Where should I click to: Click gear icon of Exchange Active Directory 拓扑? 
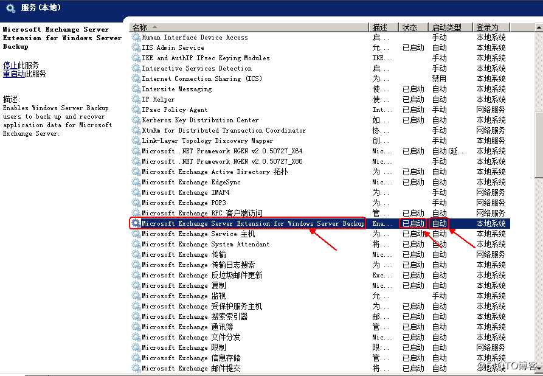coord(136,172)
